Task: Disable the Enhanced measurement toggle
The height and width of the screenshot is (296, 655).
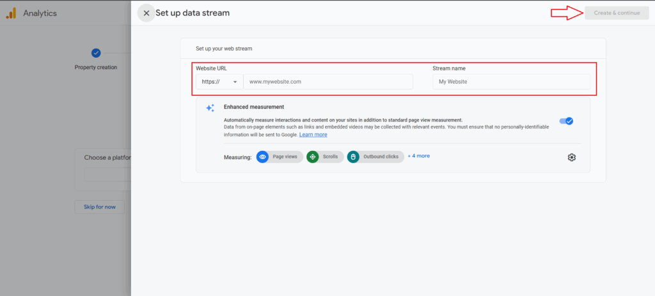Action: pos(566,121)
